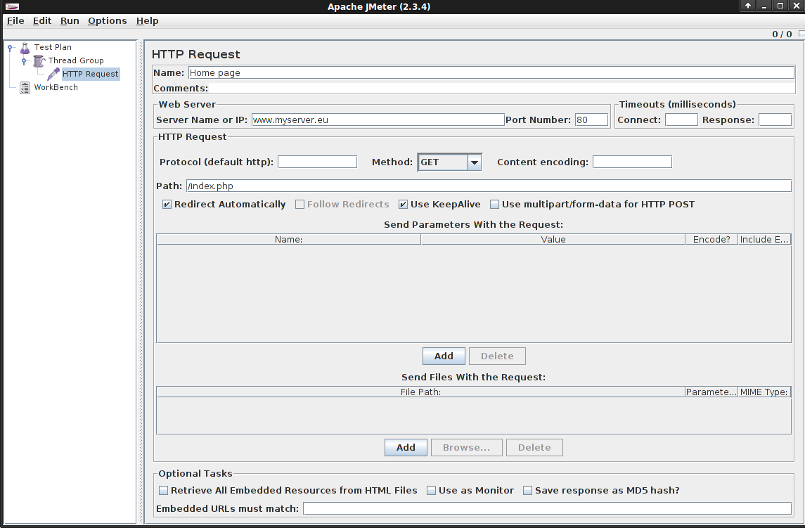Click the File Path: column header
Image resolution: width=805 pixels, height=528 pixels.
420,392
